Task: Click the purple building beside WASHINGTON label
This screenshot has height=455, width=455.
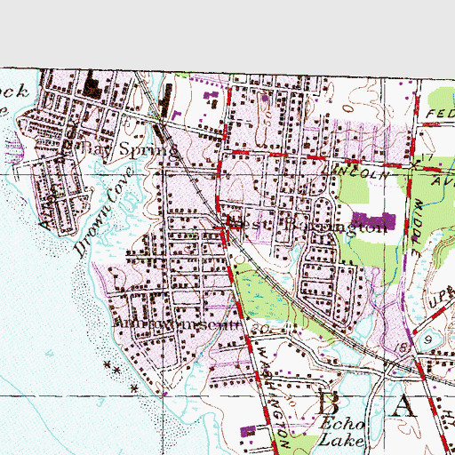Action: click(248, 432)
